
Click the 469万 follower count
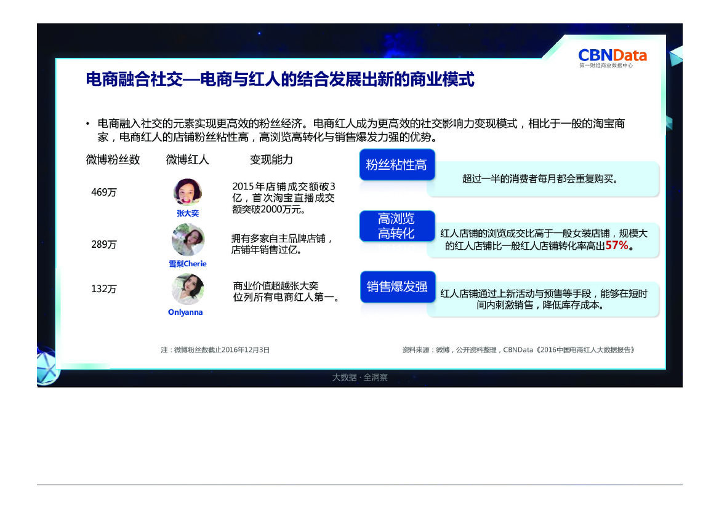point(104,192)
